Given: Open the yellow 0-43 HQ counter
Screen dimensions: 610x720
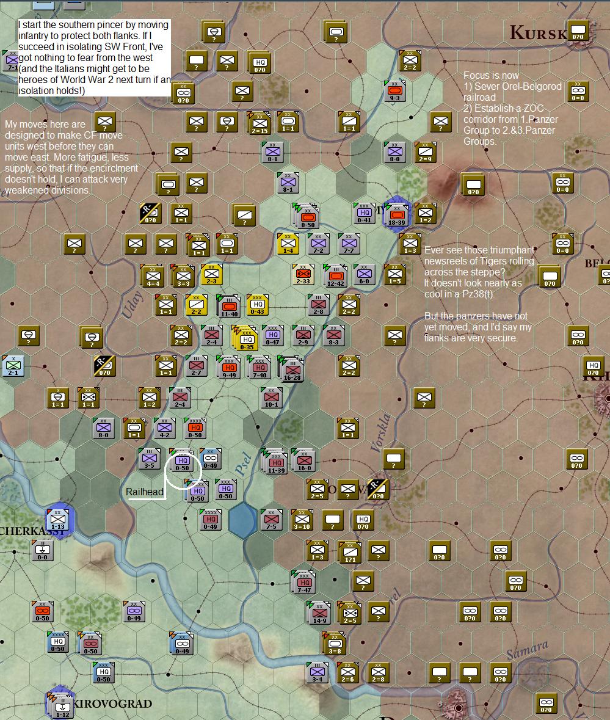Looking at the screenshot, I should [x=258, y=305].
